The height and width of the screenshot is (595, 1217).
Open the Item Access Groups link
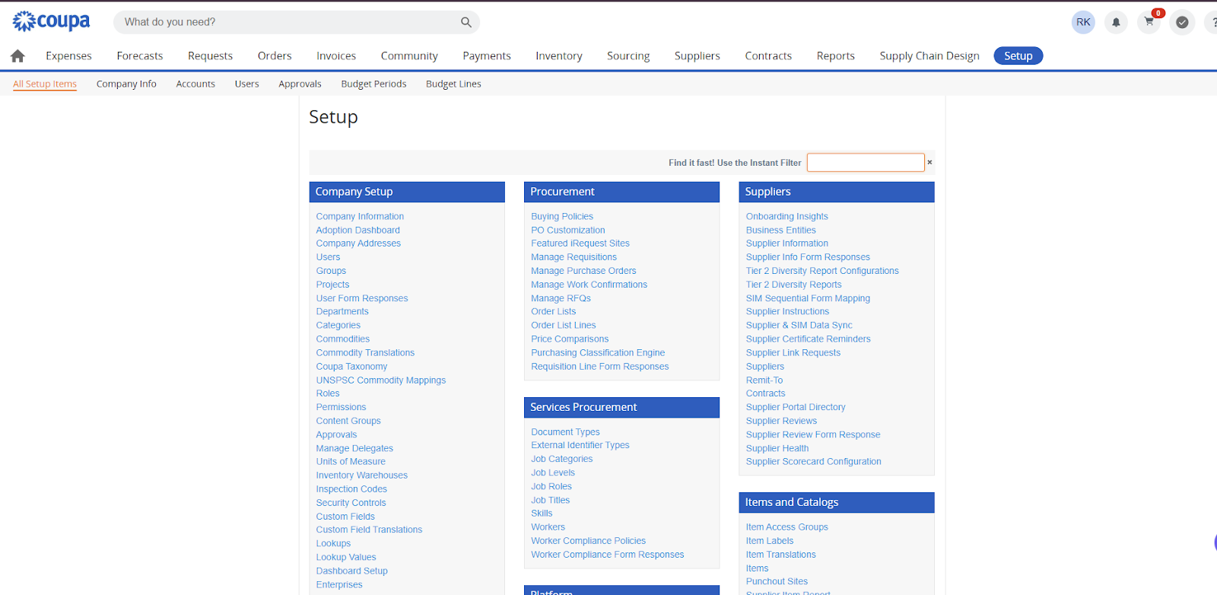(786, 527)
